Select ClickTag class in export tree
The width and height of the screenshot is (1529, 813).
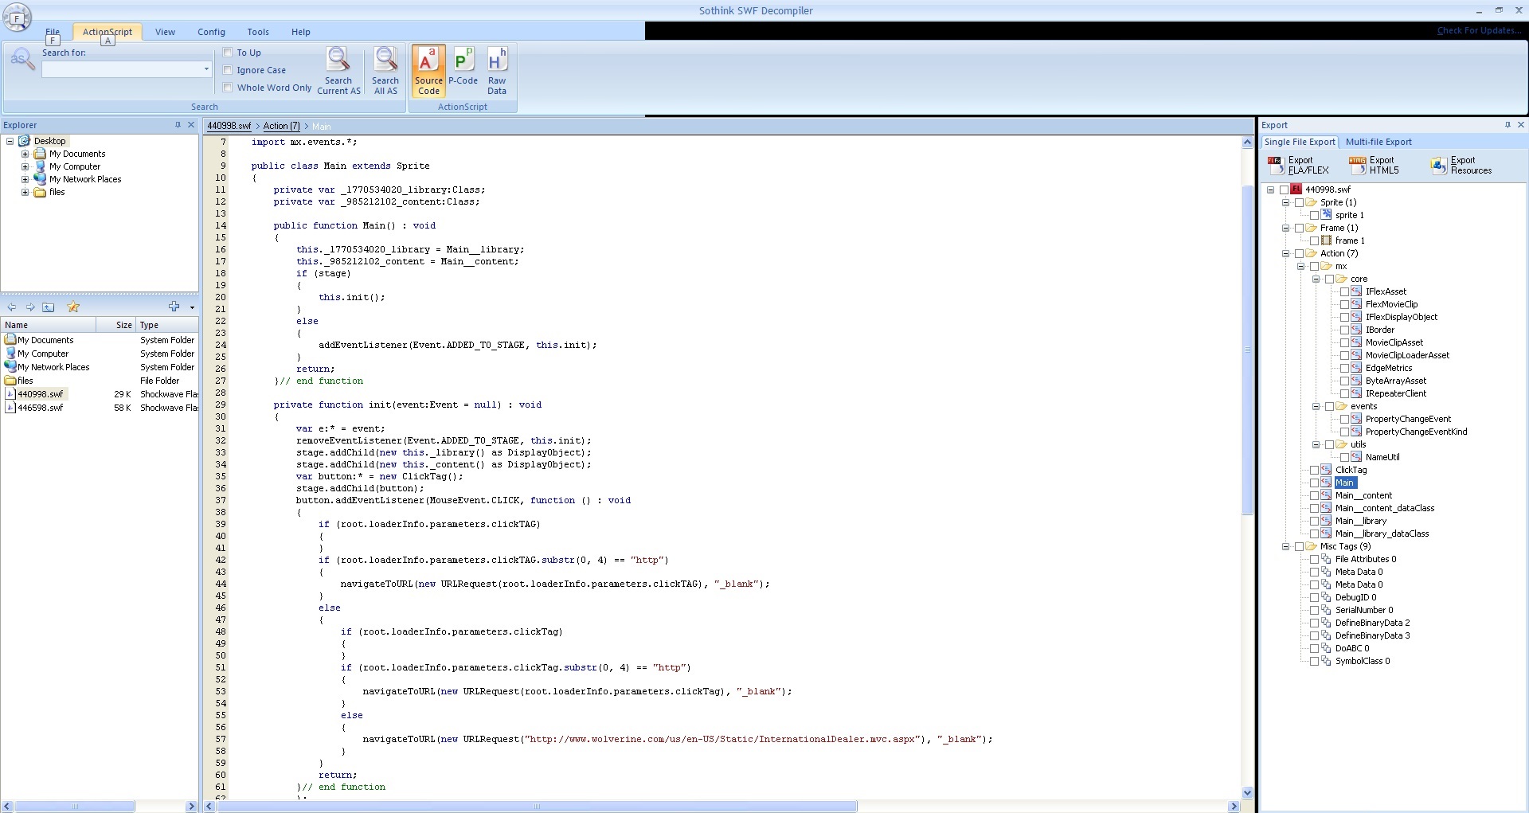tap(1351, 470)
